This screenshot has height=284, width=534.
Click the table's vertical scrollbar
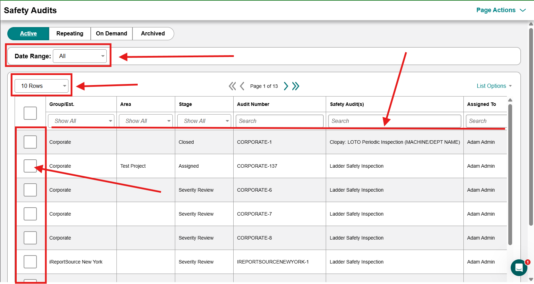pos(510,175)
